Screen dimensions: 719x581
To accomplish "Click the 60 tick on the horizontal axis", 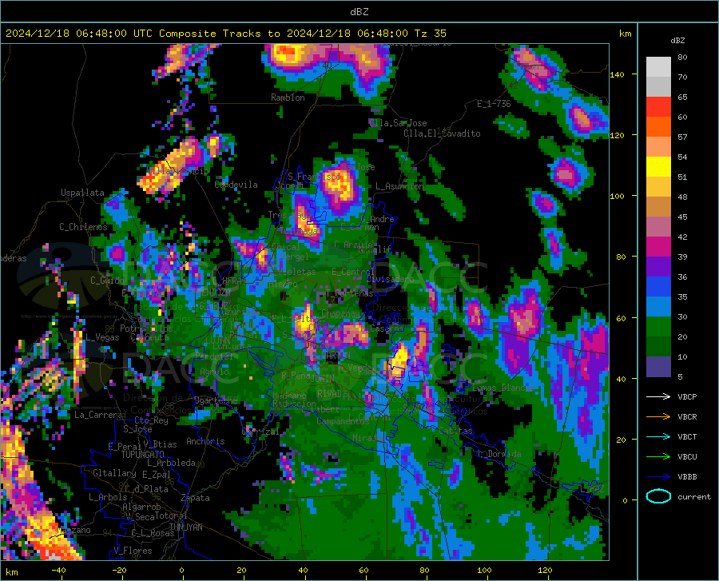I will pyautogui.click(x=363, y=570).
